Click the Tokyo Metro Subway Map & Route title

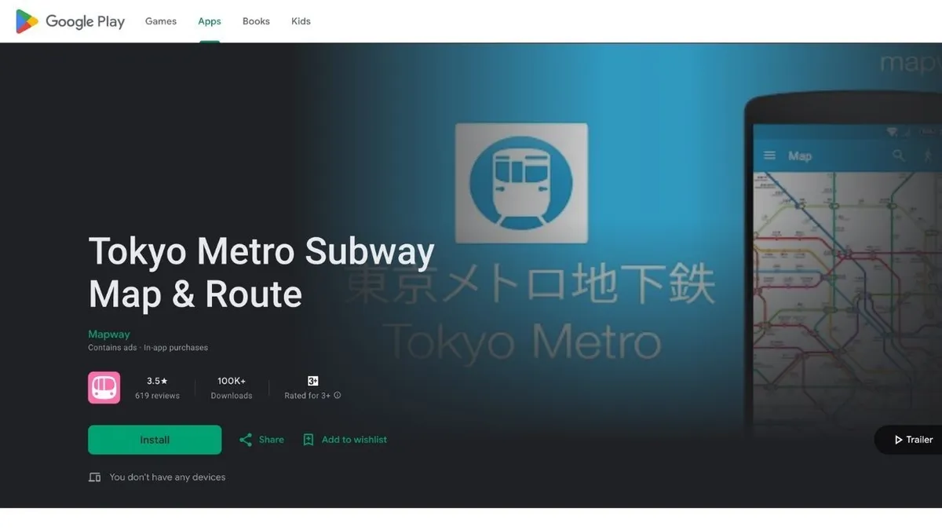(261, 272)
